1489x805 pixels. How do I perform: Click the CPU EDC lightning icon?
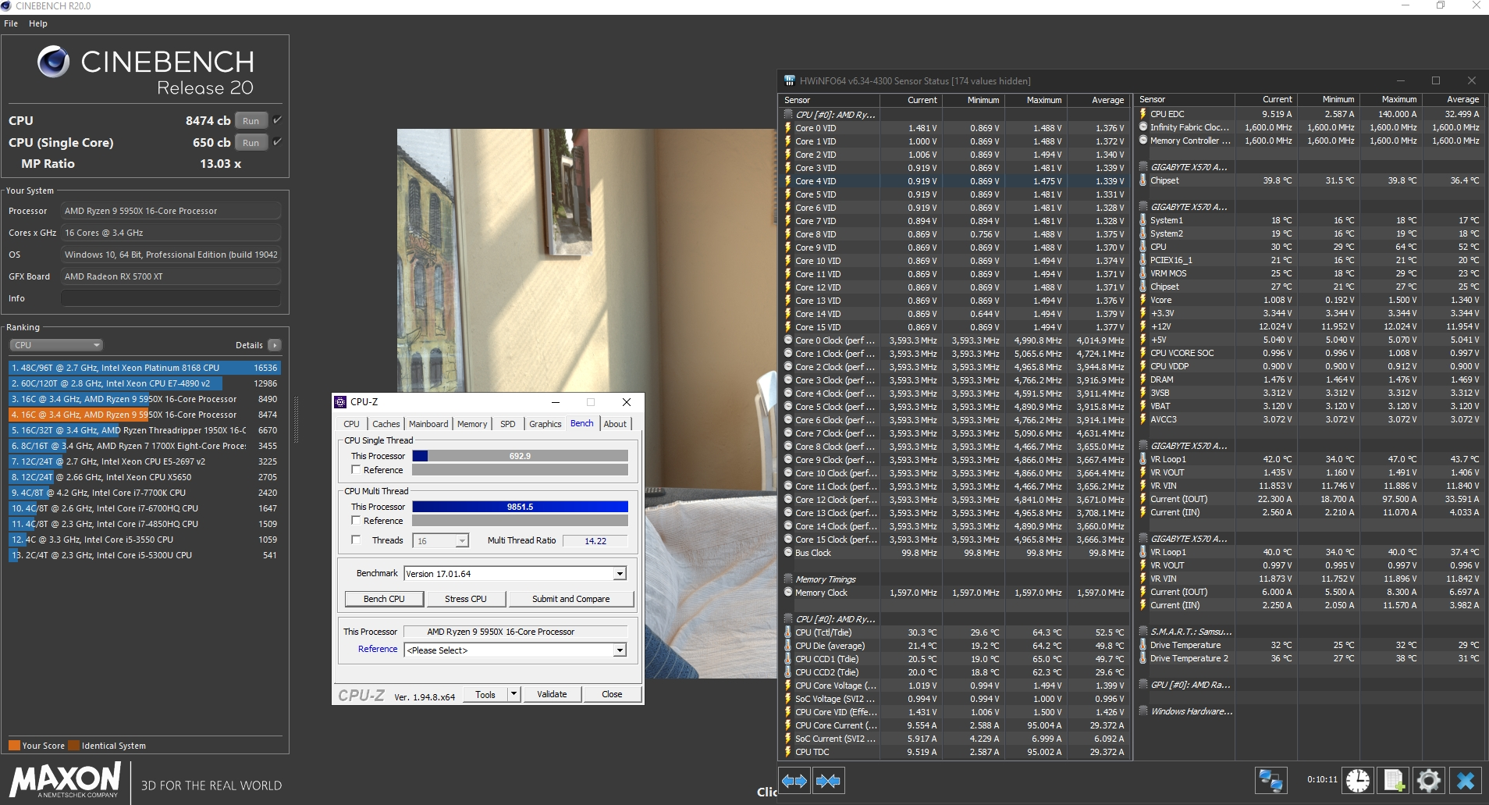coord(1143,114)
